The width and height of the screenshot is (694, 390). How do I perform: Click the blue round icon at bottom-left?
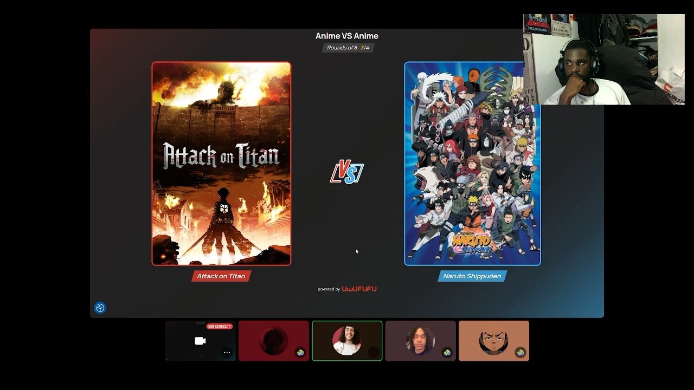point(100,308)
